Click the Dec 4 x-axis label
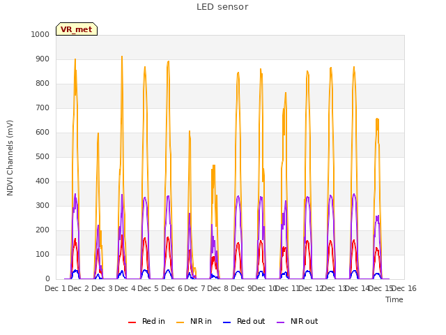The image size is (446, 335). pos(125,288)
